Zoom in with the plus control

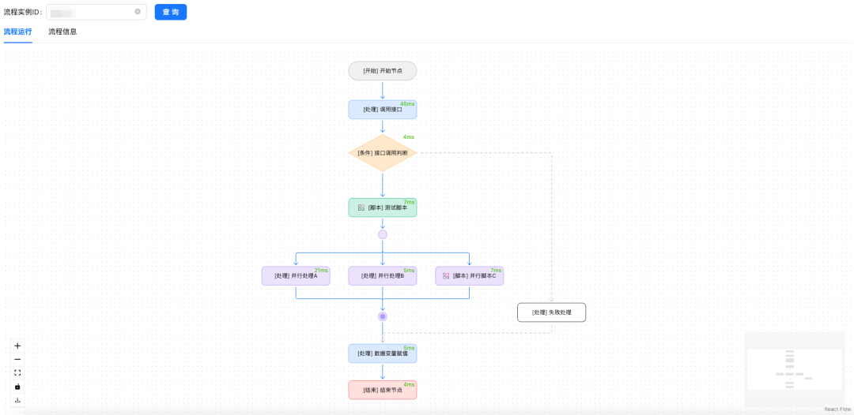(17, 346)
